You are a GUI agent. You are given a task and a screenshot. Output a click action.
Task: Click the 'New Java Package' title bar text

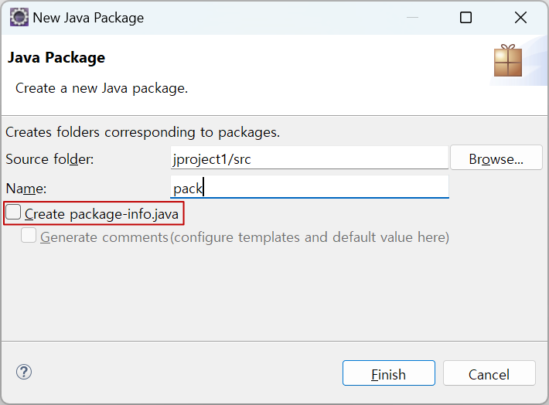click(x=88, y=18)
